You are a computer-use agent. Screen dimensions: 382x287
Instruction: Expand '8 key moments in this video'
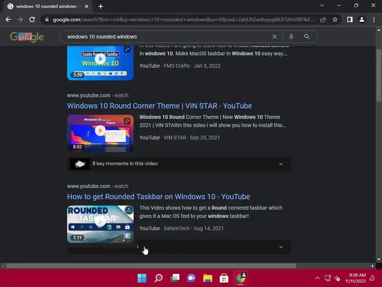tap(179, 164)
